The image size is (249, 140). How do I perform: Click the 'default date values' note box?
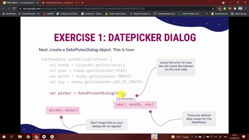199,119
